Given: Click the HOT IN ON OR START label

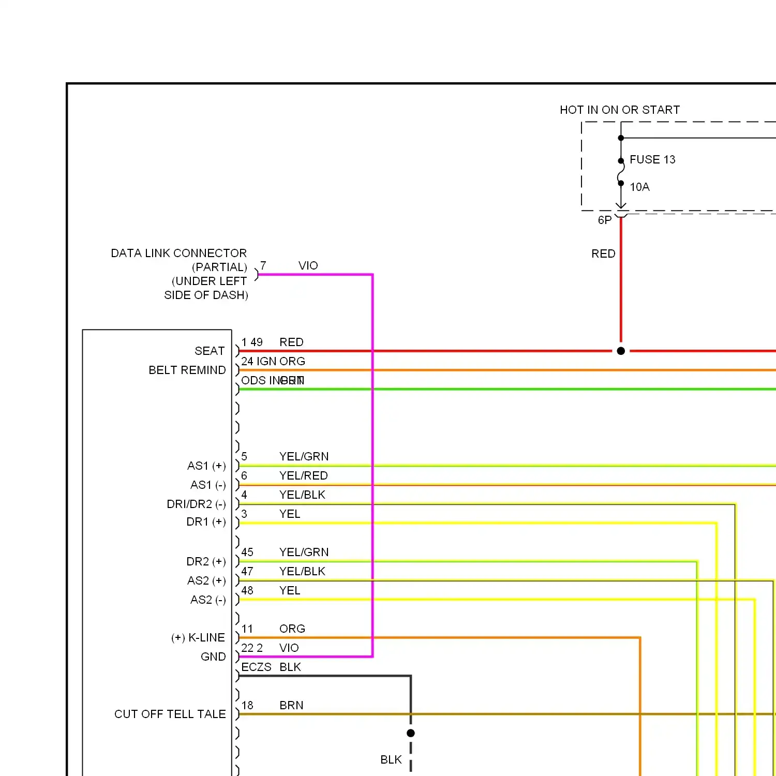Looking at the screenshot, I should 620,110.
